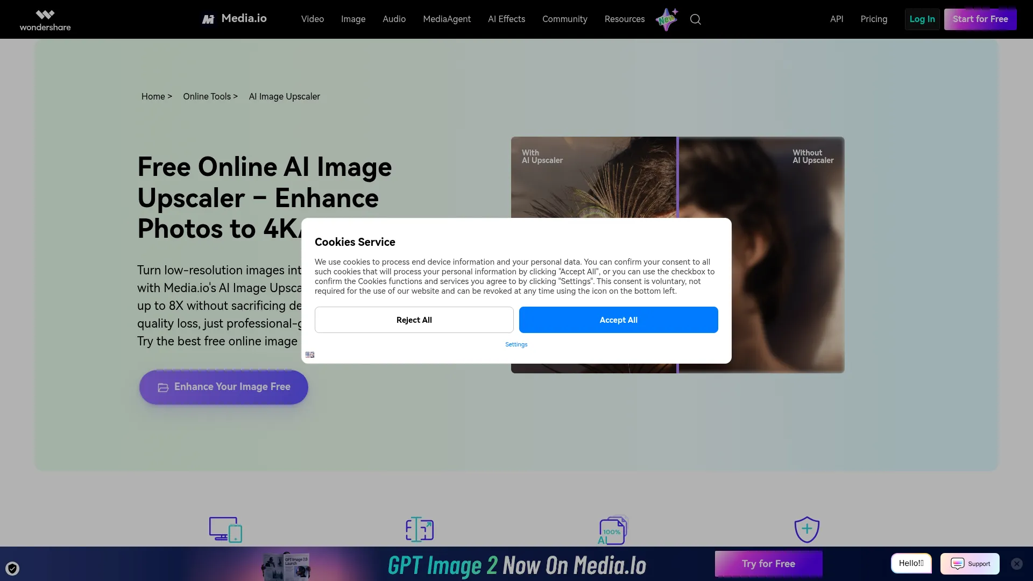This screenshot has width=1033, height=581.
Task: Open the AI Effects menu
Action: coord(507,19)
